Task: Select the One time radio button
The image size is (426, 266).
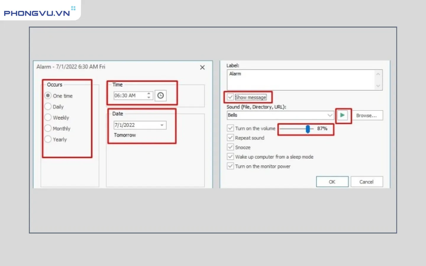Action: (x=48, y=95)
